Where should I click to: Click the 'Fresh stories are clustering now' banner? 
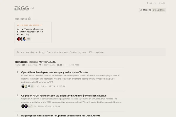[90, 52]
